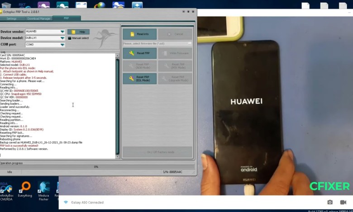Expand the Device vendor dropdown
353x212 pixels.
pyautogui.click(x=62, y=32)
